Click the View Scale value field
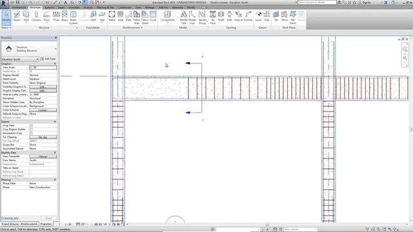This screenshot has height=232, width=413. 43,67
